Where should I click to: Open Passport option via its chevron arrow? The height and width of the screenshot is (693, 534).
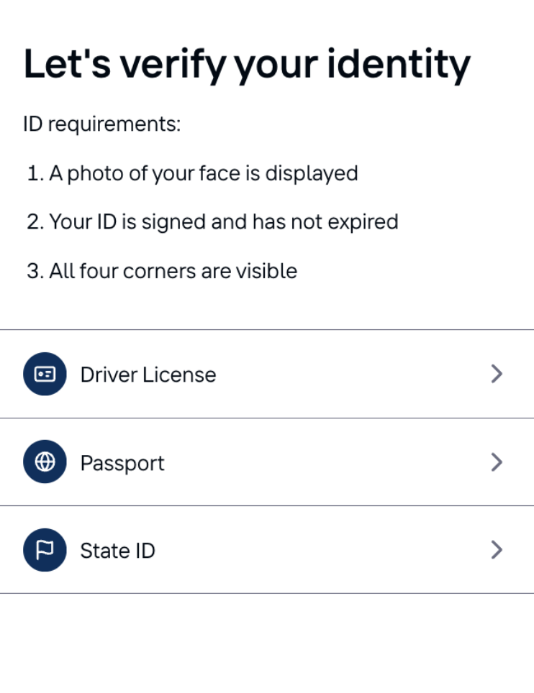coord(496,462)
